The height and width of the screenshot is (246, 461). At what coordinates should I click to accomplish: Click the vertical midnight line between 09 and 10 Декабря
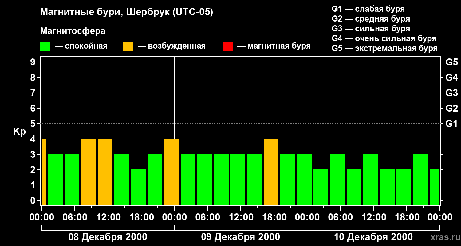click(x=307, y=105)
